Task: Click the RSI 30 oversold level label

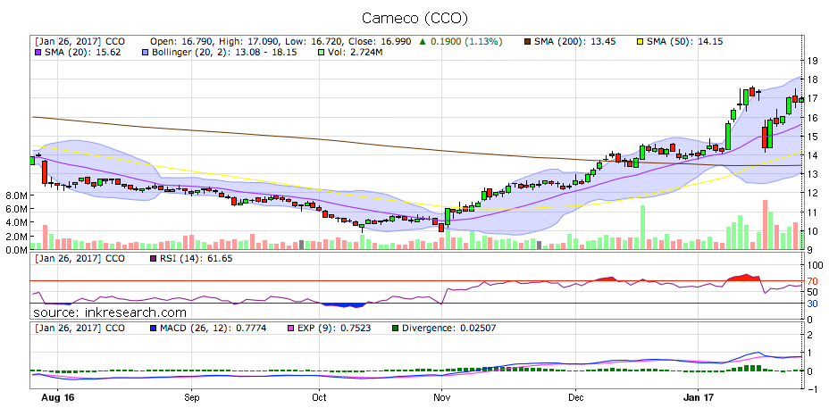Action: tap(813, 304)
